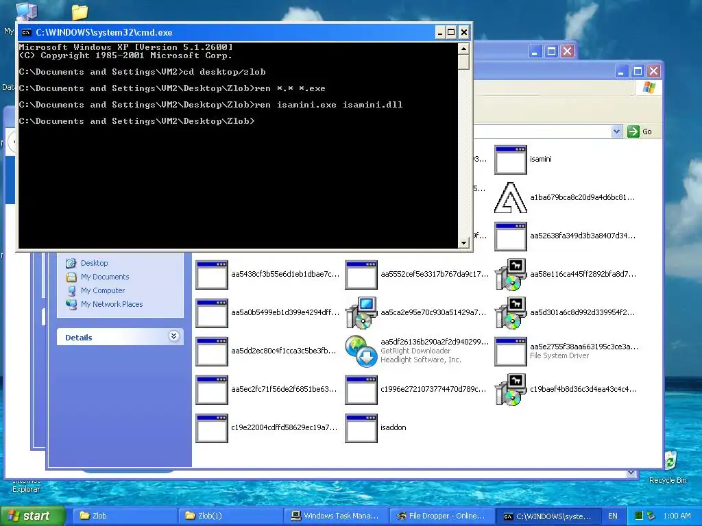Switch to the cmd taskbar button
This screenshot has width=702, height=526.
pos(548,516)
